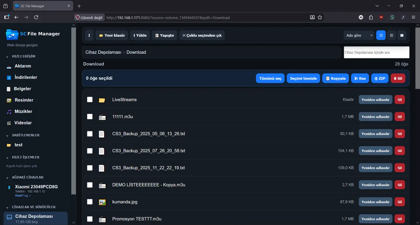Check the kumanda.jpg checkbox
420x225 pixels.
tap(90, 202)
